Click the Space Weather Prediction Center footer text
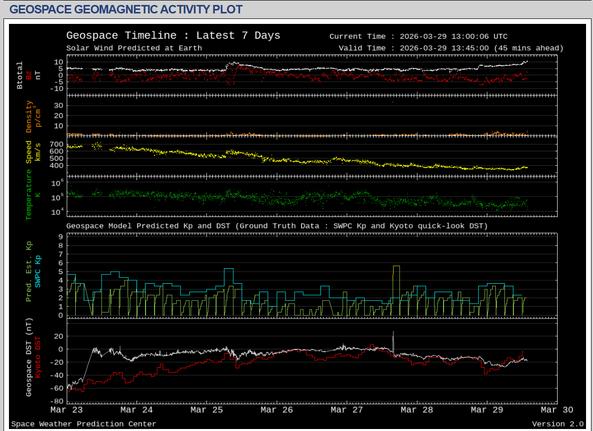The image size is (593, 431). click(x=84, y=424)
